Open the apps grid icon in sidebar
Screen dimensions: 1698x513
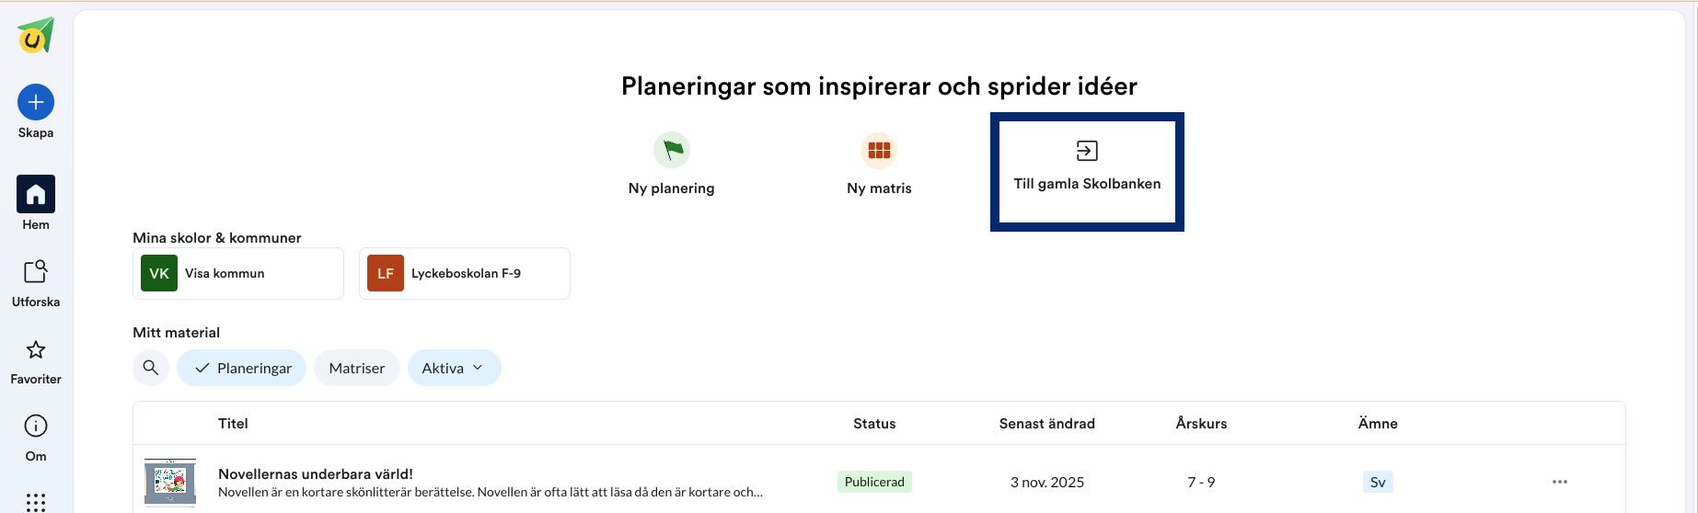click(36, 502)
